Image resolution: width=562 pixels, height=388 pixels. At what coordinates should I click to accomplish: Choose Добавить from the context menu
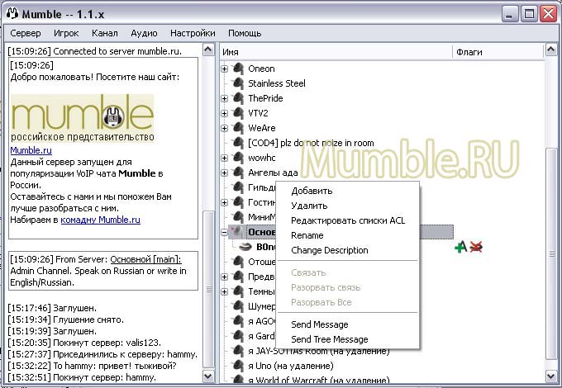click(312, 191)
